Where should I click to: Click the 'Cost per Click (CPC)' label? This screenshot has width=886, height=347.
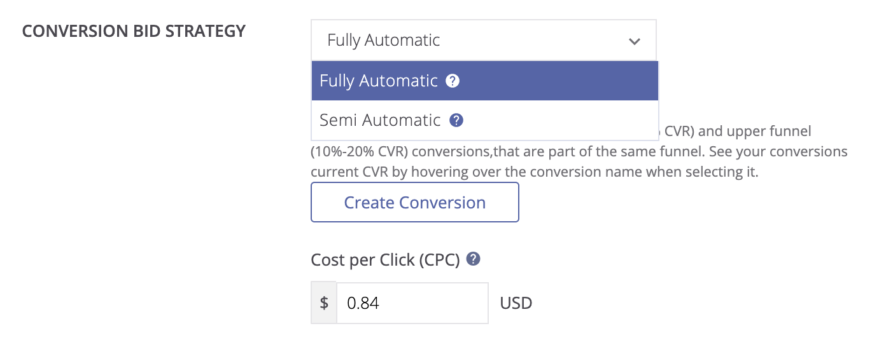coord(385,260)
